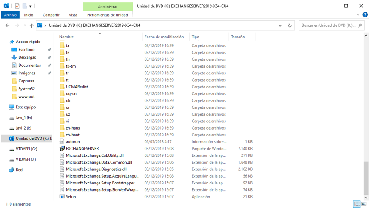
Task: Go forward with the right arrow
Action: tap(17, 25)
